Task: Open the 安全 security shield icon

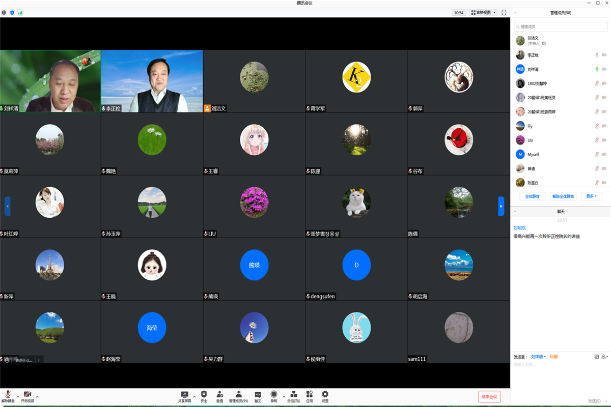Action: pos(204,394)
